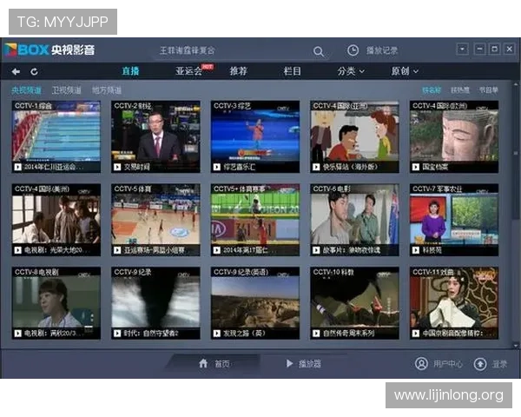The image size is (521, 417).
Task: Switch to the 直播 tab
Action: tap(130, 71)
